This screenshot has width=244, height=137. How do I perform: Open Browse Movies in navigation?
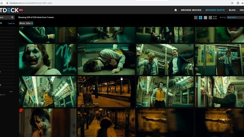(191, 10)
